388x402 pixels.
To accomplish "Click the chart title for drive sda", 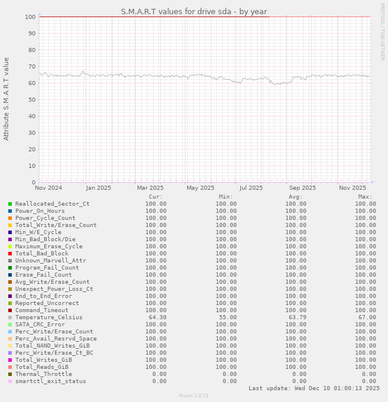I will tap(194, 11).
